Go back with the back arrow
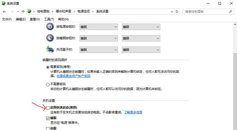237x130 pixels. pyautogui.click(x=4, y=12)
